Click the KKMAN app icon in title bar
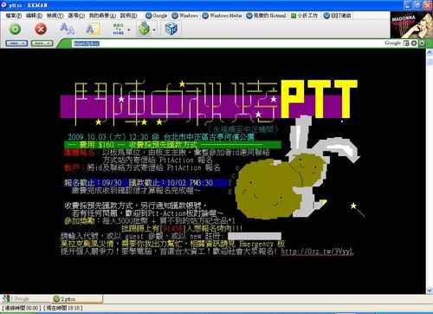This screenshot has height=314, width=433. coord(4,5)
